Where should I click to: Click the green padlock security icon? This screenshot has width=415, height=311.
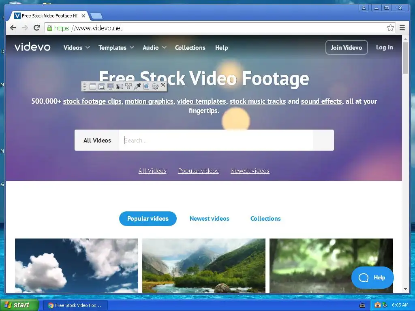point(49,28)
